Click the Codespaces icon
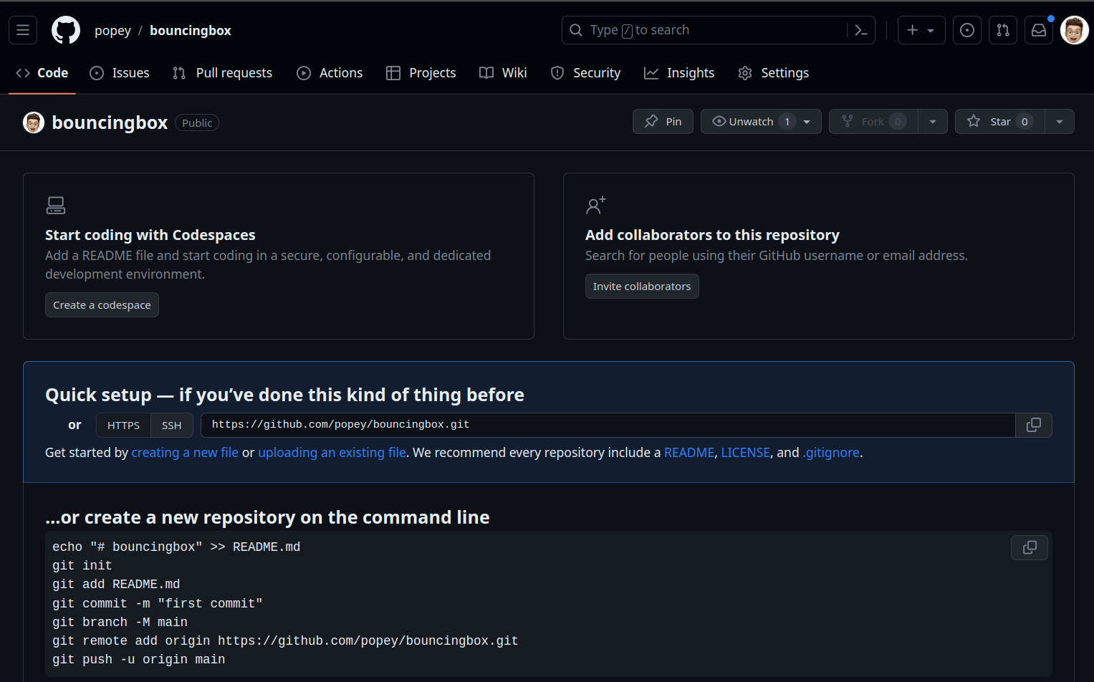Screen dimensions: 1094x682 pyautogui.click(x=56, y=206)
